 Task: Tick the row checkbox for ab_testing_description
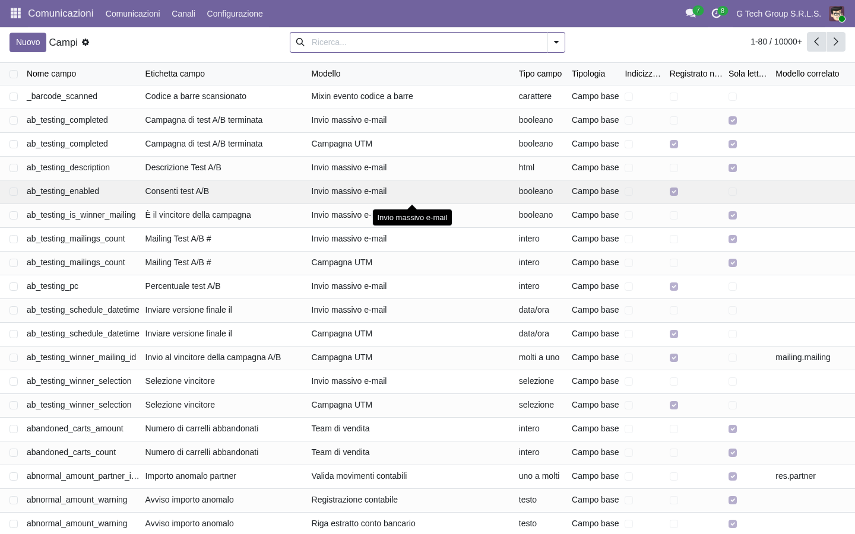tap(14, 167)
